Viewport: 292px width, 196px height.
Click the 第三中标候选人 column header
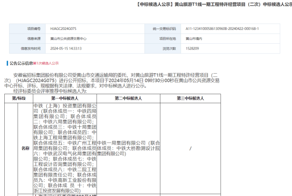click(190, 98)
